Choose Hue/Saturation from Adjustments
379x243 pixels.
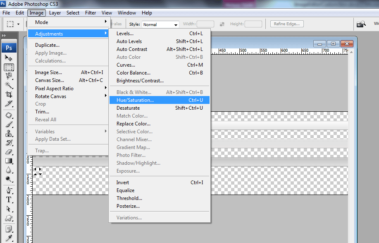coord(160,100)
